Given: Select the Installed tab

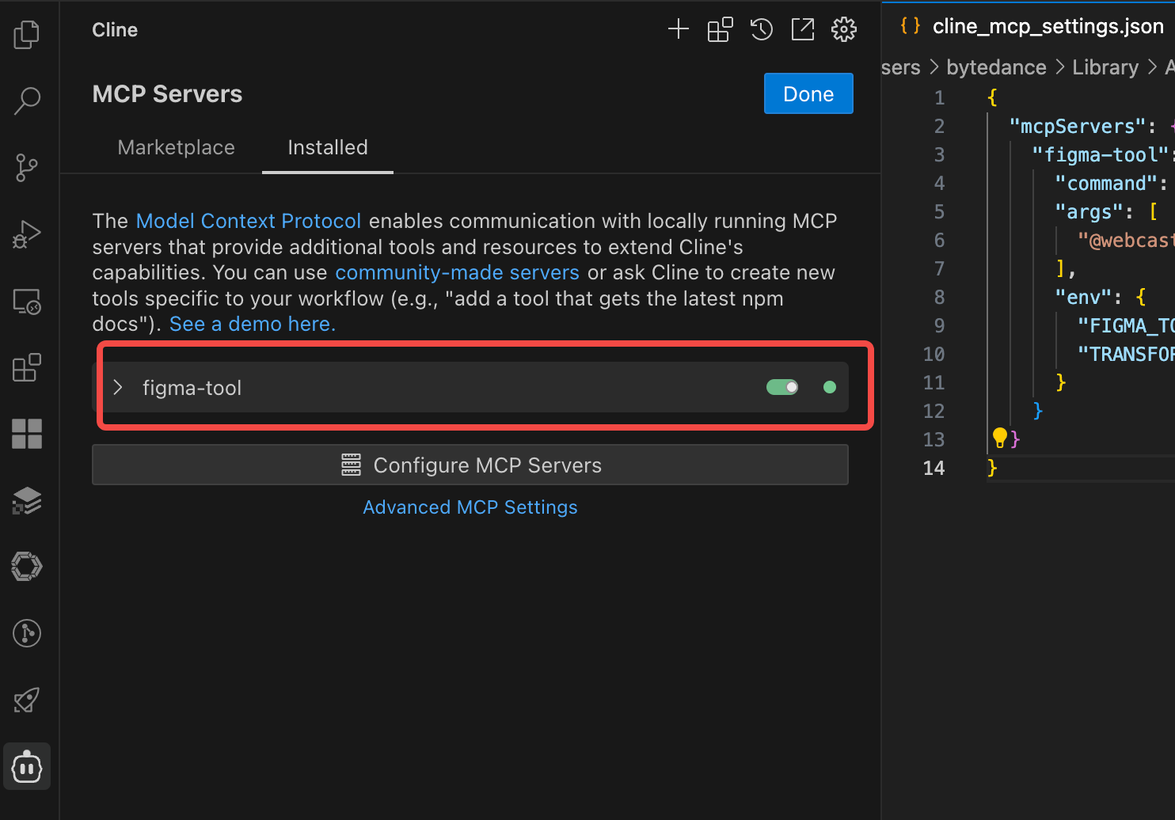Looking at the screenshot, I should coord(328,148).
